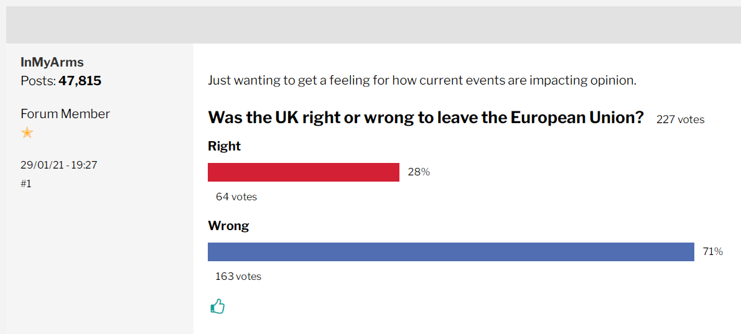This screenshot has width=741, height=334.
Task: Click the thumbs-up like icon
Action: [x=217, y=307]
